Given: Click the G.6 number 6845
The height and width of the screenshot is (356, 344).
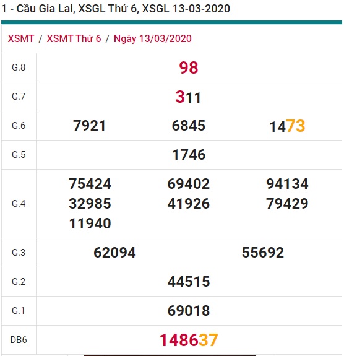Looking at the screenshot, I should coord(189,126).
